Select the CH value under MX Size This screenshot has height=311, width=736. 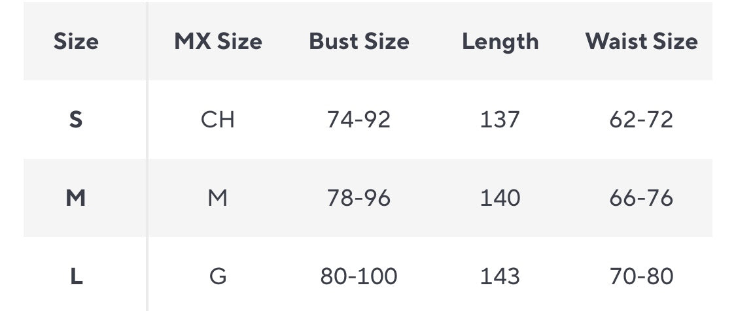[x=218, y=120]
